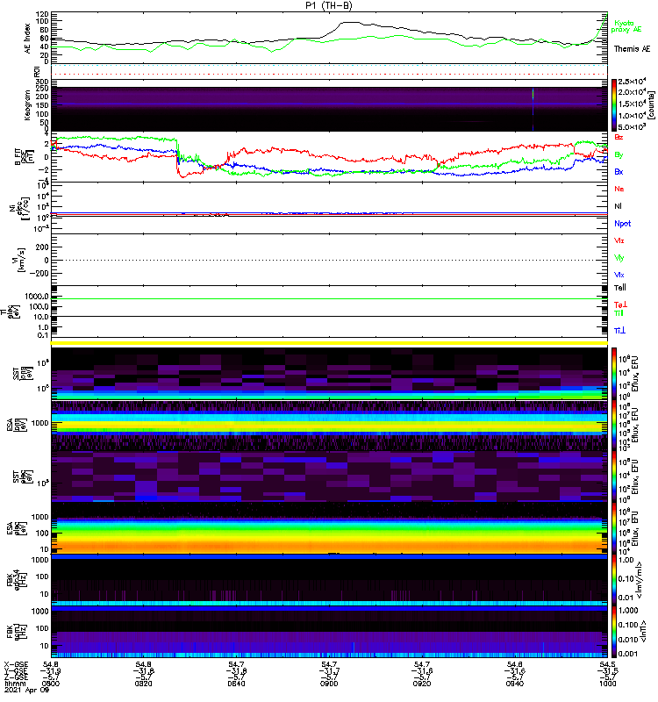658x702 pixels.
Task: Click the red Viz legend label
Action: click(619, 240)
